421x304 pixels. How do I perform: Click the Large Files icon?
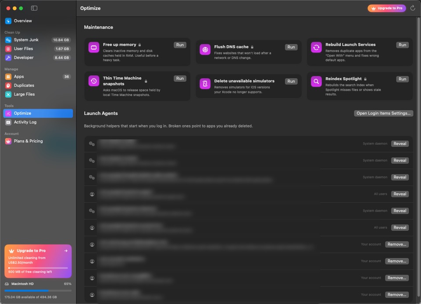click(8, 94)
